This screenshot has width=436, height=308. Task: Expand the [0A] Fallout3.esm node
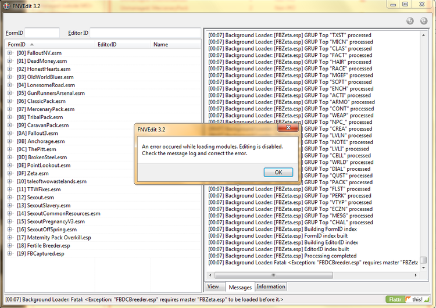(x=10, y=133)
